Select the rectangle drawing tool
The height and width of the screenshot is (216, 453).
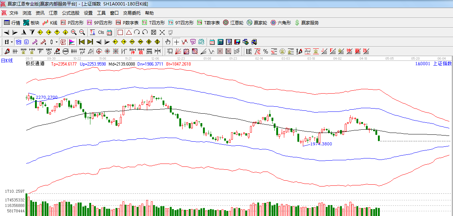pos(120,32)
